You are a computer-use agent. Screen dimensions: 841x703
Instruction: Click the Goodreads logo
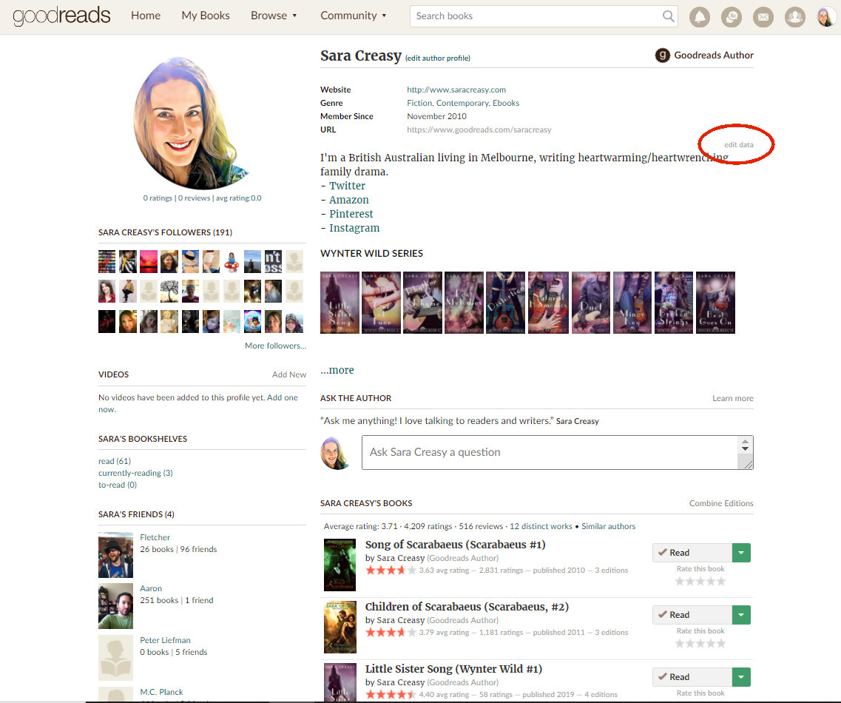coord(61,16)
